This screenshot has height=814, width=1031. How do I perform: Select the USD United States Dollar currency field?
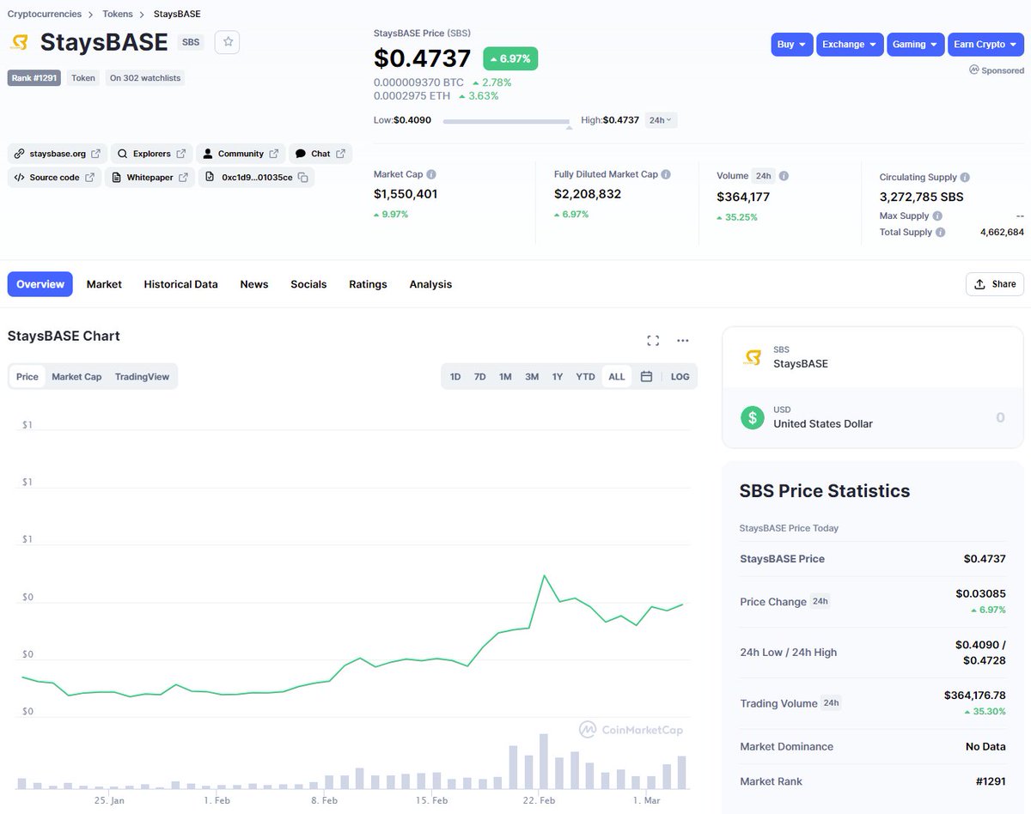point(872,416)
